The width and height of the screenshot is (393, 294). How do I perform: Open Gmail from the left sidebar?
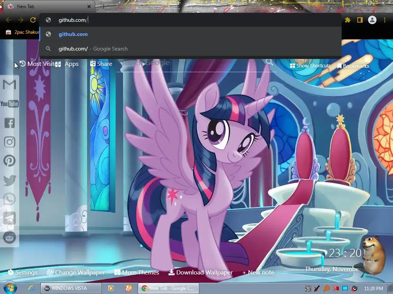[10, 85]
